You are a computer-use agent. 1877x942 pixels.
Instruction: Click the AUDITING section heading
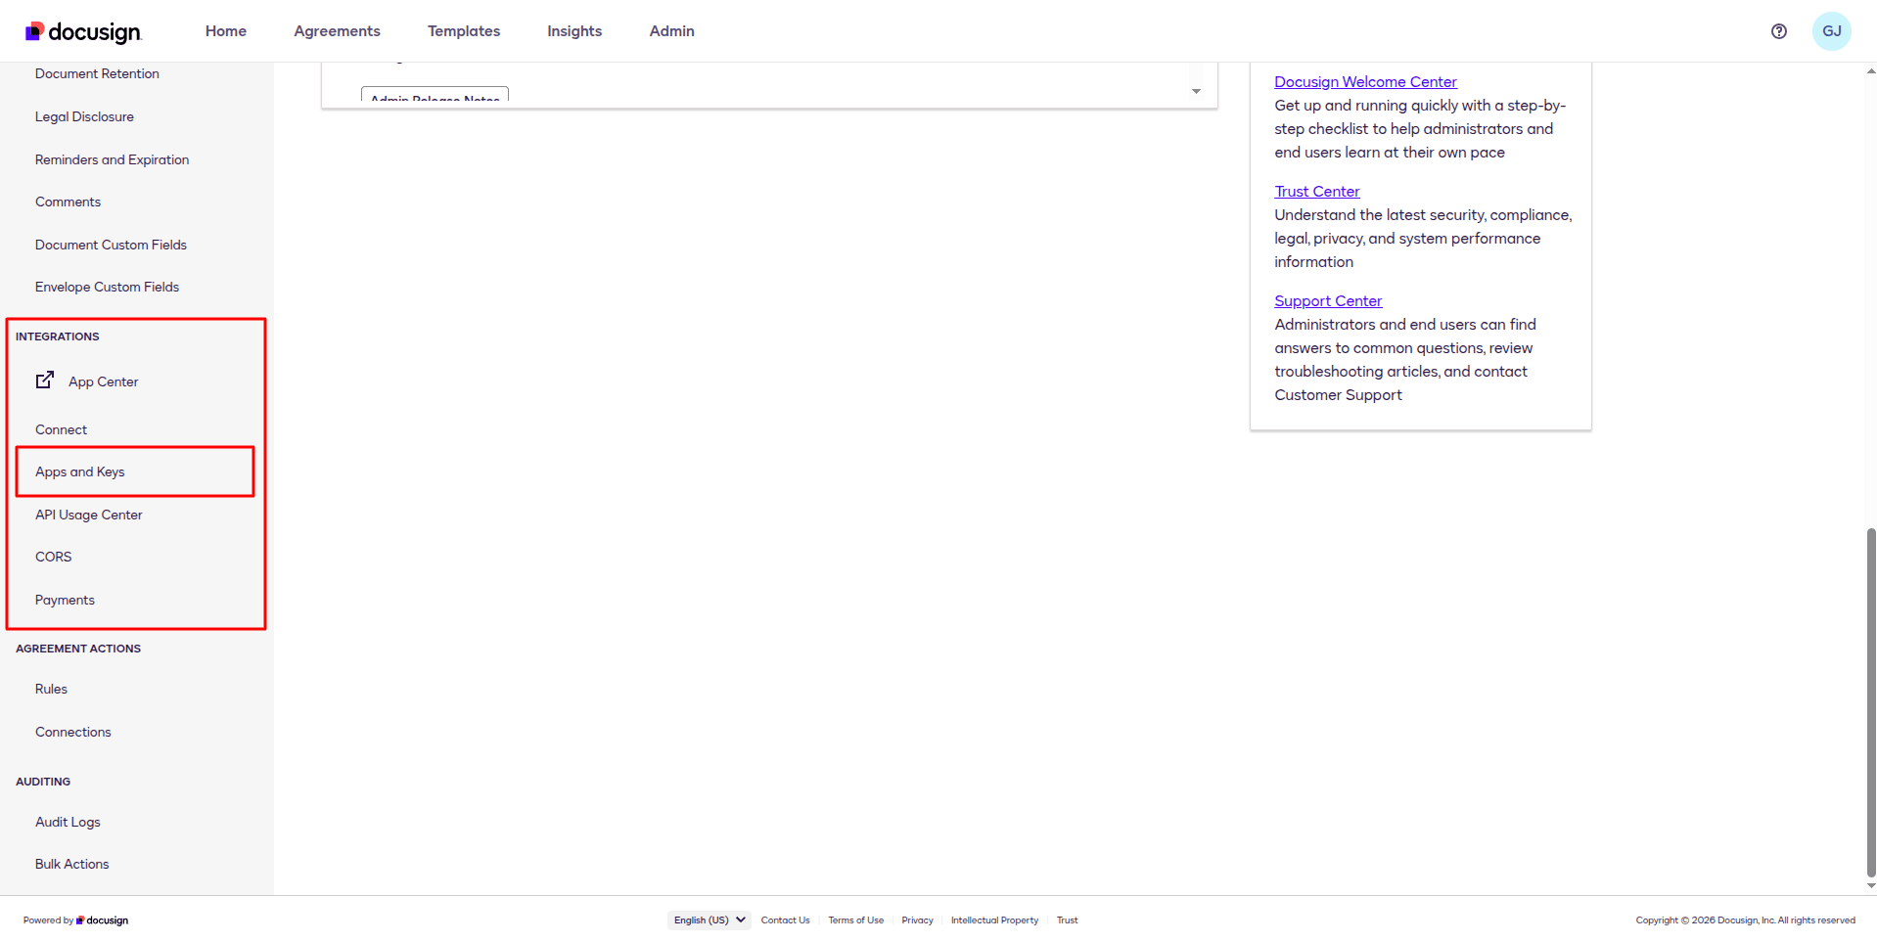(x=43, y=782)
